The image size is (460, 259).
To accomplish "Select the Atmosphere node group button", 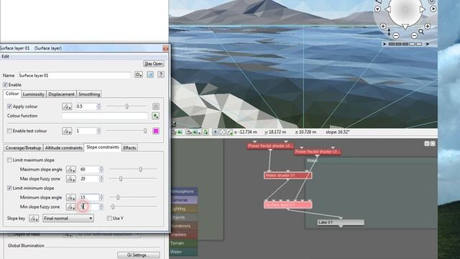I will (184, 191).
